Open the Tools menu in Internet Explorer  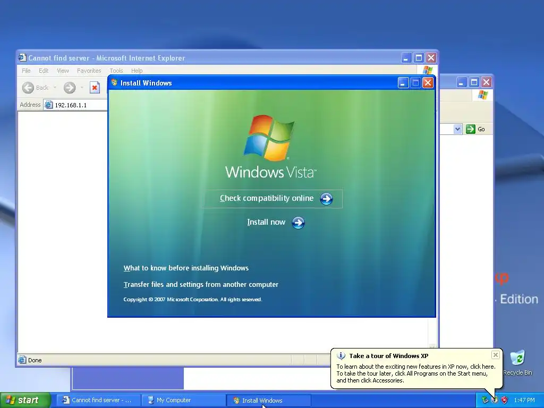116,71
